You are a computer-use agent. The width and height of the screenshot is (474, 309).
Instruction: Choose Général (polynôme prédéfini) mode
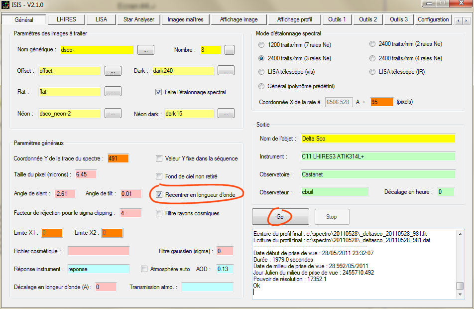[x=262, y=86]
